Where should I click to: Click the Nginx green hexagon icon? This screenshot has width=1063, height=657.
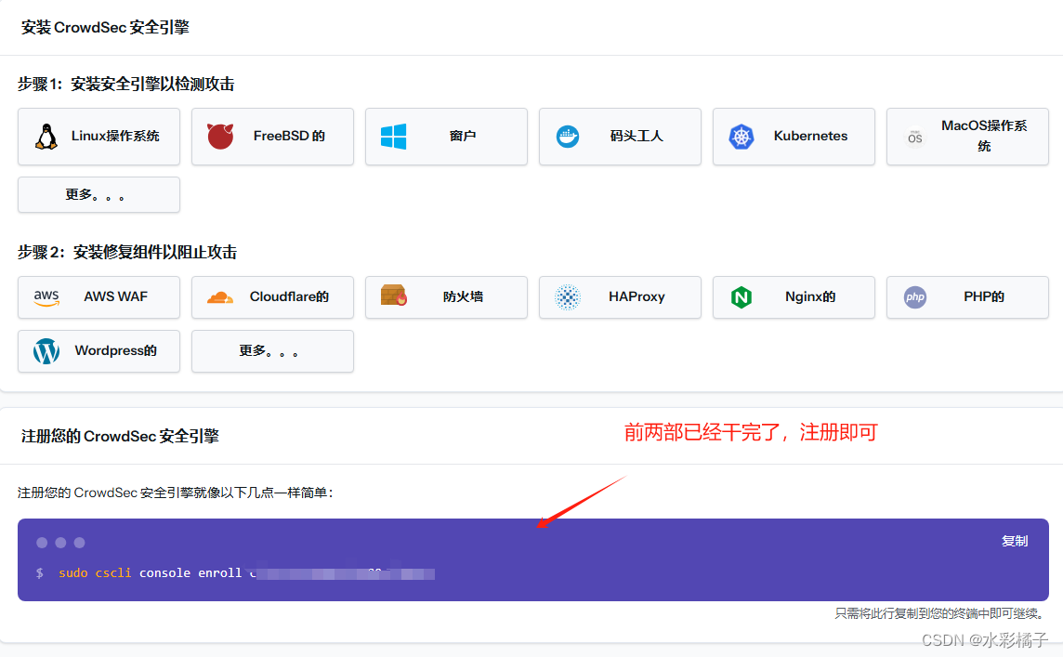click(741, 297)
